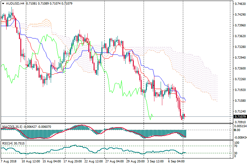
Task: Click the 0.74630 price axis label
Action: point(240,4)
